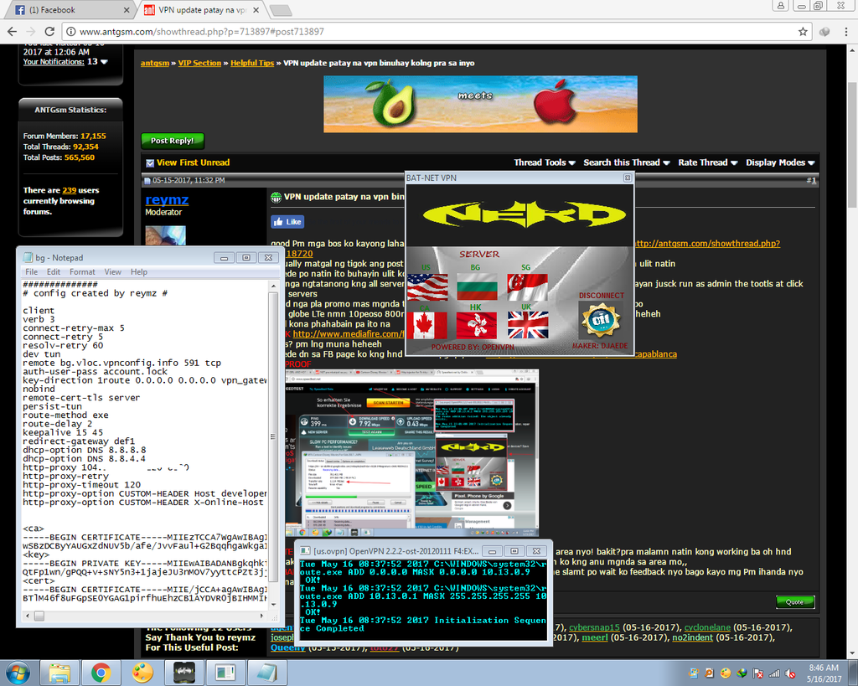
Task: Bookmark page with the star icon
Action: click(803, 32)
